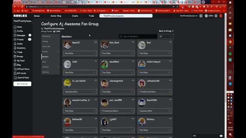The width and height of the screenshot is (246, 138).
Task: Open Games in the top navigation
Action: click(37, 16)
